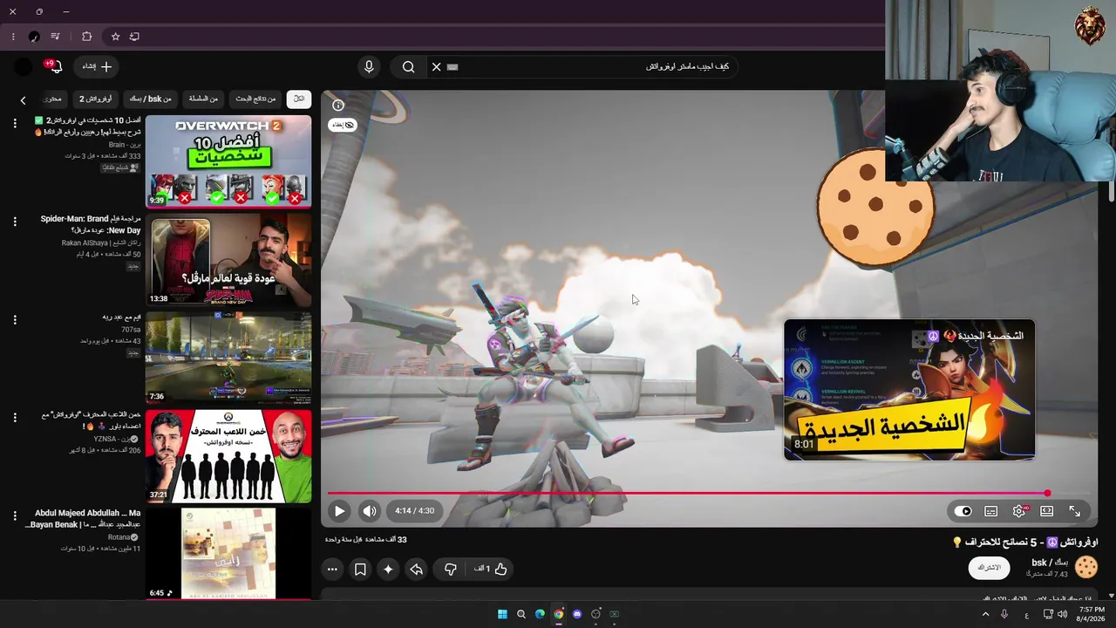Submit search with the magnifier icon
Viewport: 1116px width, 628px height.
click(x=408, y=67)
